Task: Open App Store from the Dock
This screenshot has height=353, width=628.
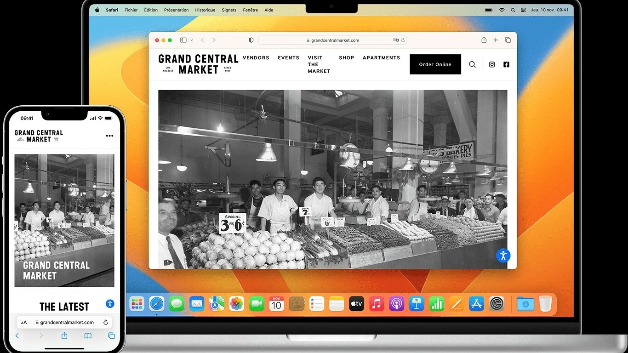Action: (476, 303)
